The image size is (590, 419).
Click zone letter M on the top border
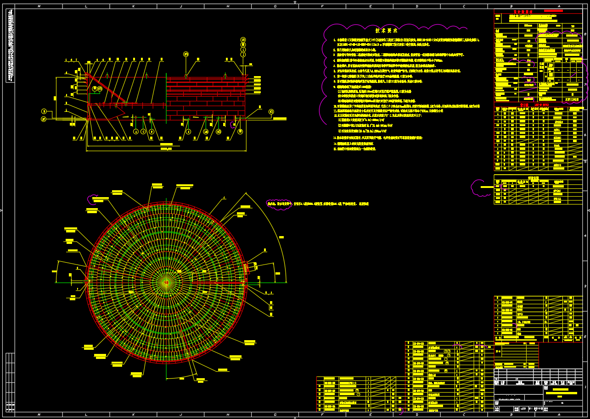click(39, 6)
